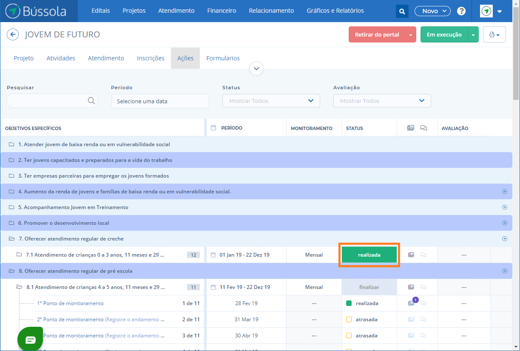
Task: Add item to objective 8 with plus icon
Action: coord(505,271)
